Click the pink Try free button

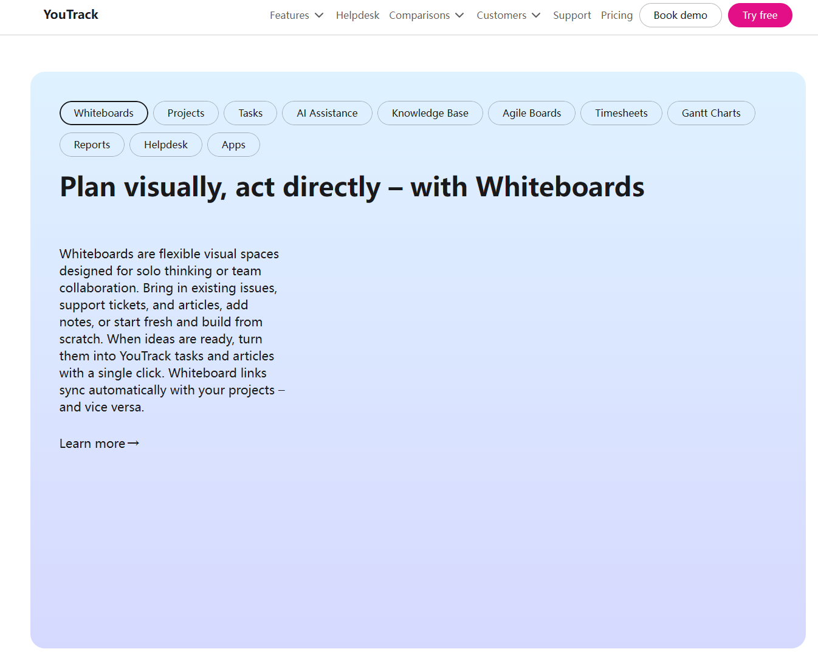point(760,15)
